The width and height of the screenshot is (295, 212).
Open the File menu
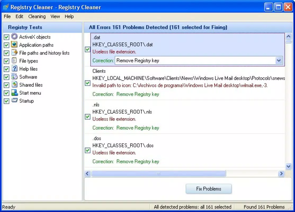[x=7, y=17]
